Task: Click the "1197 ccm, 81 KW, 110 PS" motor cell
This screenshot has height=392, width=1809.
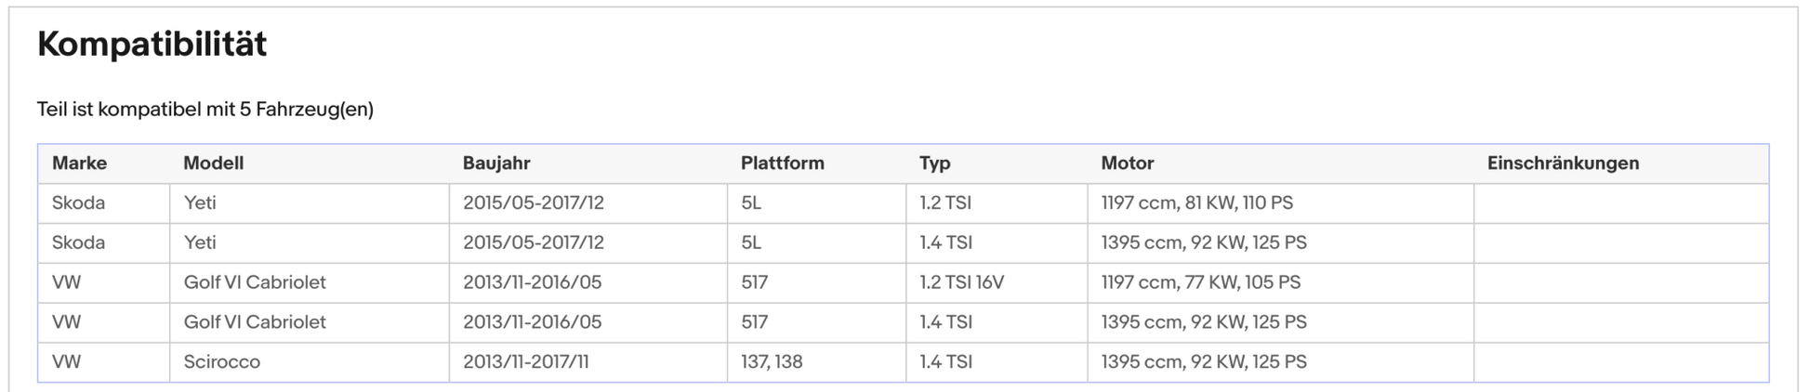Action: pos(1196,203)
